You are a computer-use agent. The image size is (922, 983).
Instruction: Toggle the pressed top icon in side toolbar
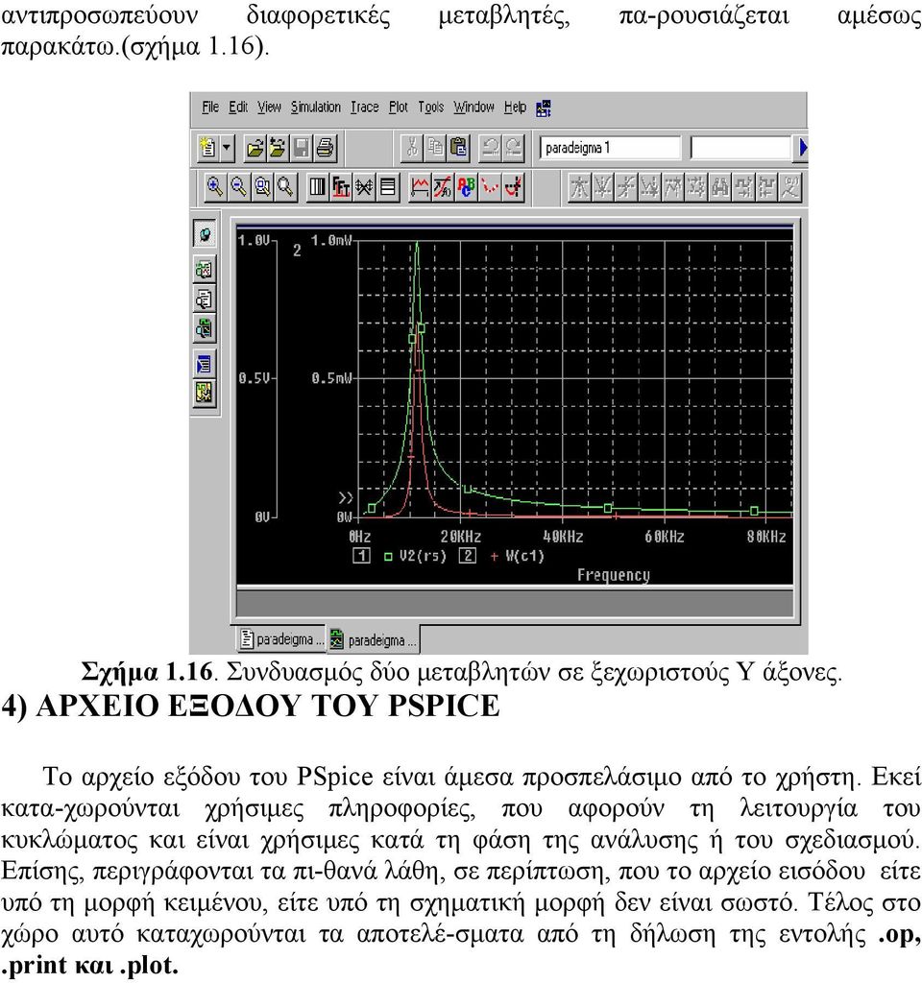205,234
